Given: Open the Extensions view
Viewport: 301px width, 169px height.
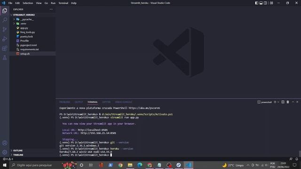Looking at the screenshot, I should pos(5,48).
